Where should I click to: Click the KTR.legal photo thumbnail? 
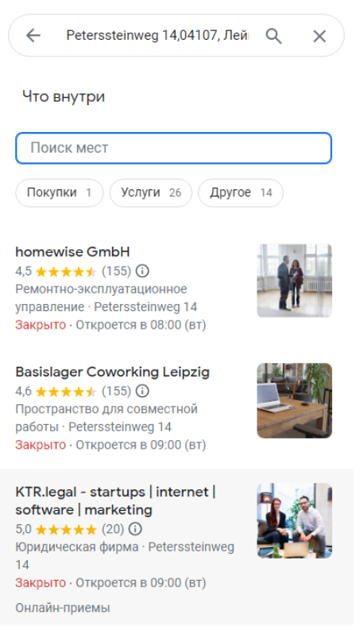coord(295,520)
